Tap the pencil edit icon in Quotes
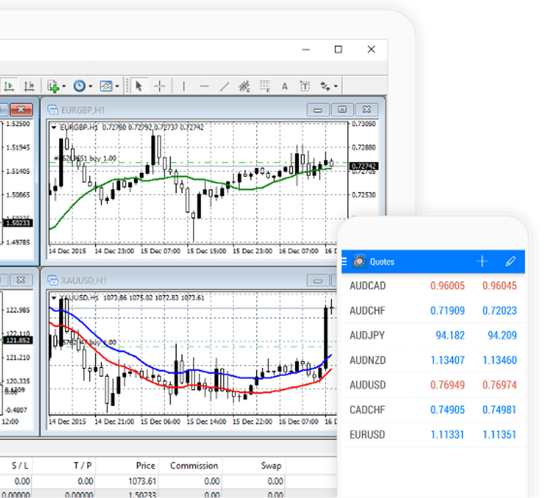Screen dimensions: 559x498 pos(511,262)
